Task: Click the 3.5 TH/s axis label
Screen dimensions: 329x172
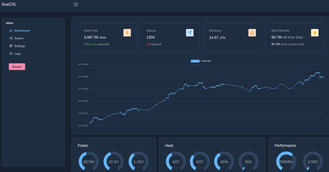Action: (x=83, y=89)
